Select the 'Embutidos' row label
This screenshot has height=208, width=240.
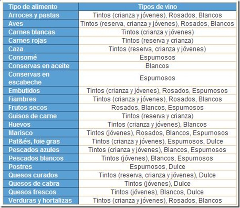pos(24,90)
